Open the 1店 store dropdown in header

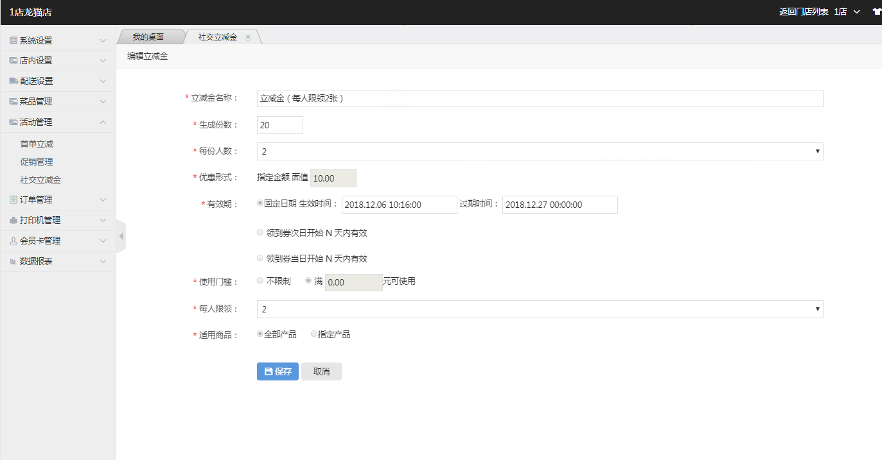click(x=847, y=12)
